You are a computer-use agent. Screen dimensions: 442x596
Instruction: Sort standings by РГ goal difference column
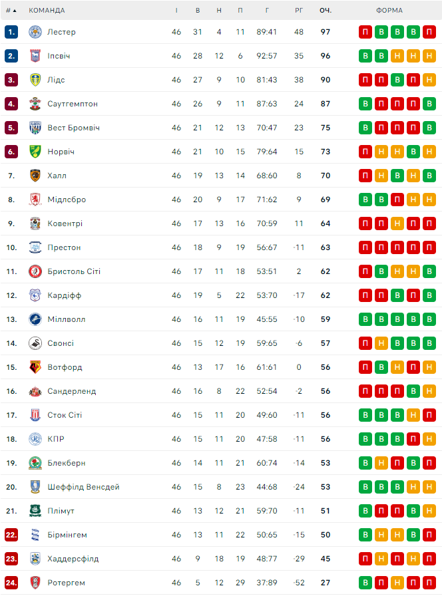(299, 11)
